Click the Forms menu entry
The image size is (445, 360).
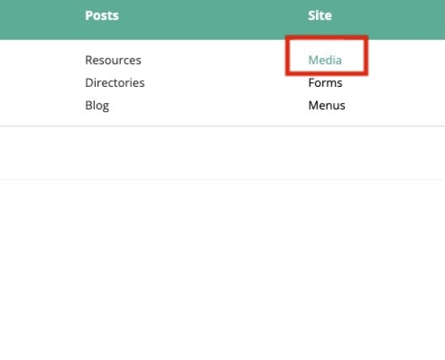(326, 82)
